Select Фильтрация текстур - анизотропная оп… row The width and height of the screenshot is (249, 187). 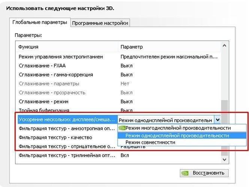(67, 129)
